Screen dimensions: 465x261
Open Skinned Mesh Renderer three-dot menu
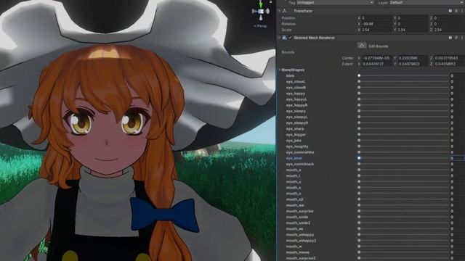click(462, 38)
